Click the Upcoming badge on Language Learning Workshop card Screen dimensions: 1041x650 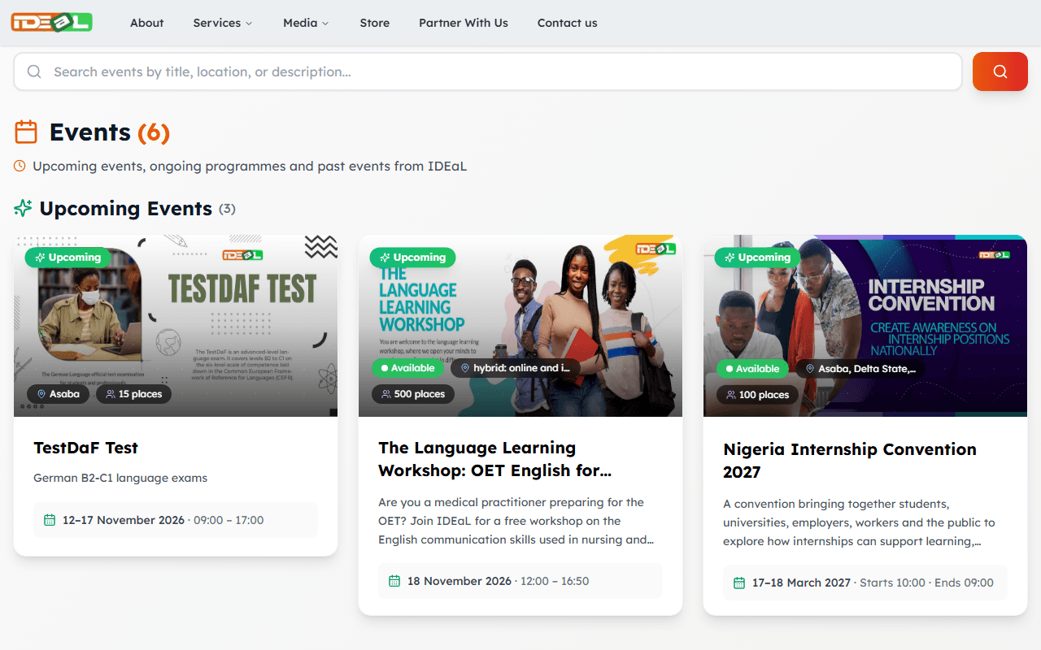click(413, 258)
